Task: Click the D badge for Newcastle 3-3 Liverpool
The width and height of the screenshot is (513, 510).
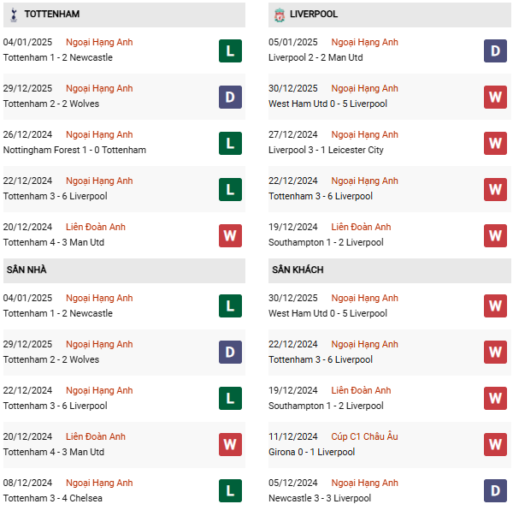Action: pyautogui.click(x=495, y=490)
